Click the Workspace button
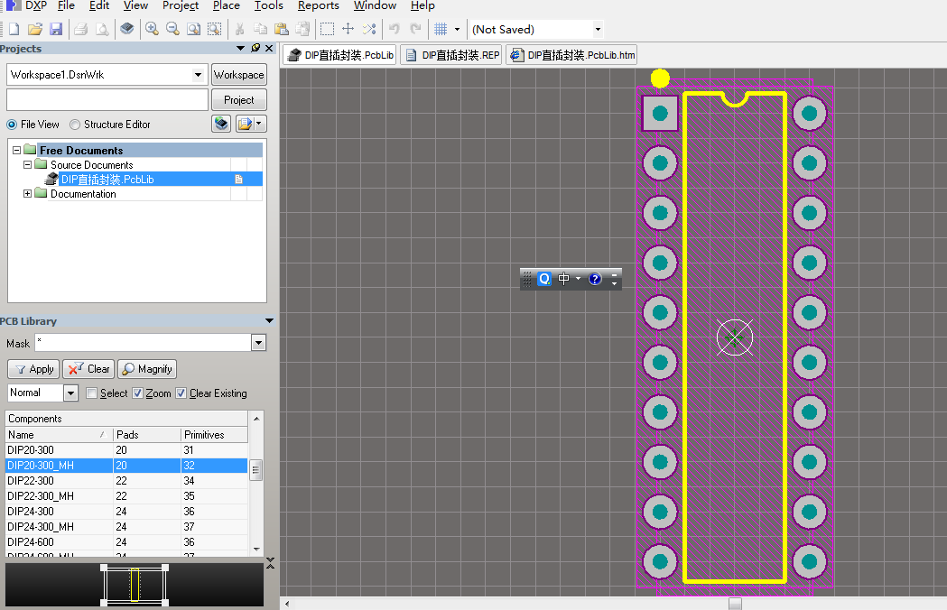Screen dimensions: 947x610 coord(238,75)
